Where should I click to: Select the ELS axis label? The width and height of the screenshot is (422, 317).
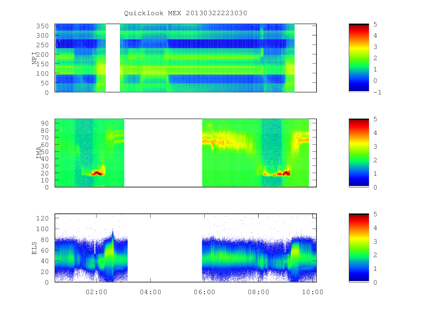[34, 248]
